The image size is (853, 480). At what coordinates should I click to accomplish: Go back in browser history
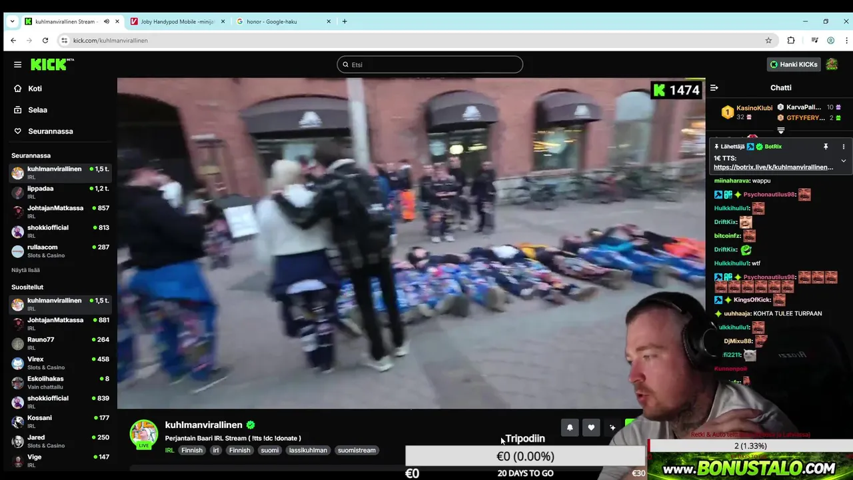click(x=13, y=41)
